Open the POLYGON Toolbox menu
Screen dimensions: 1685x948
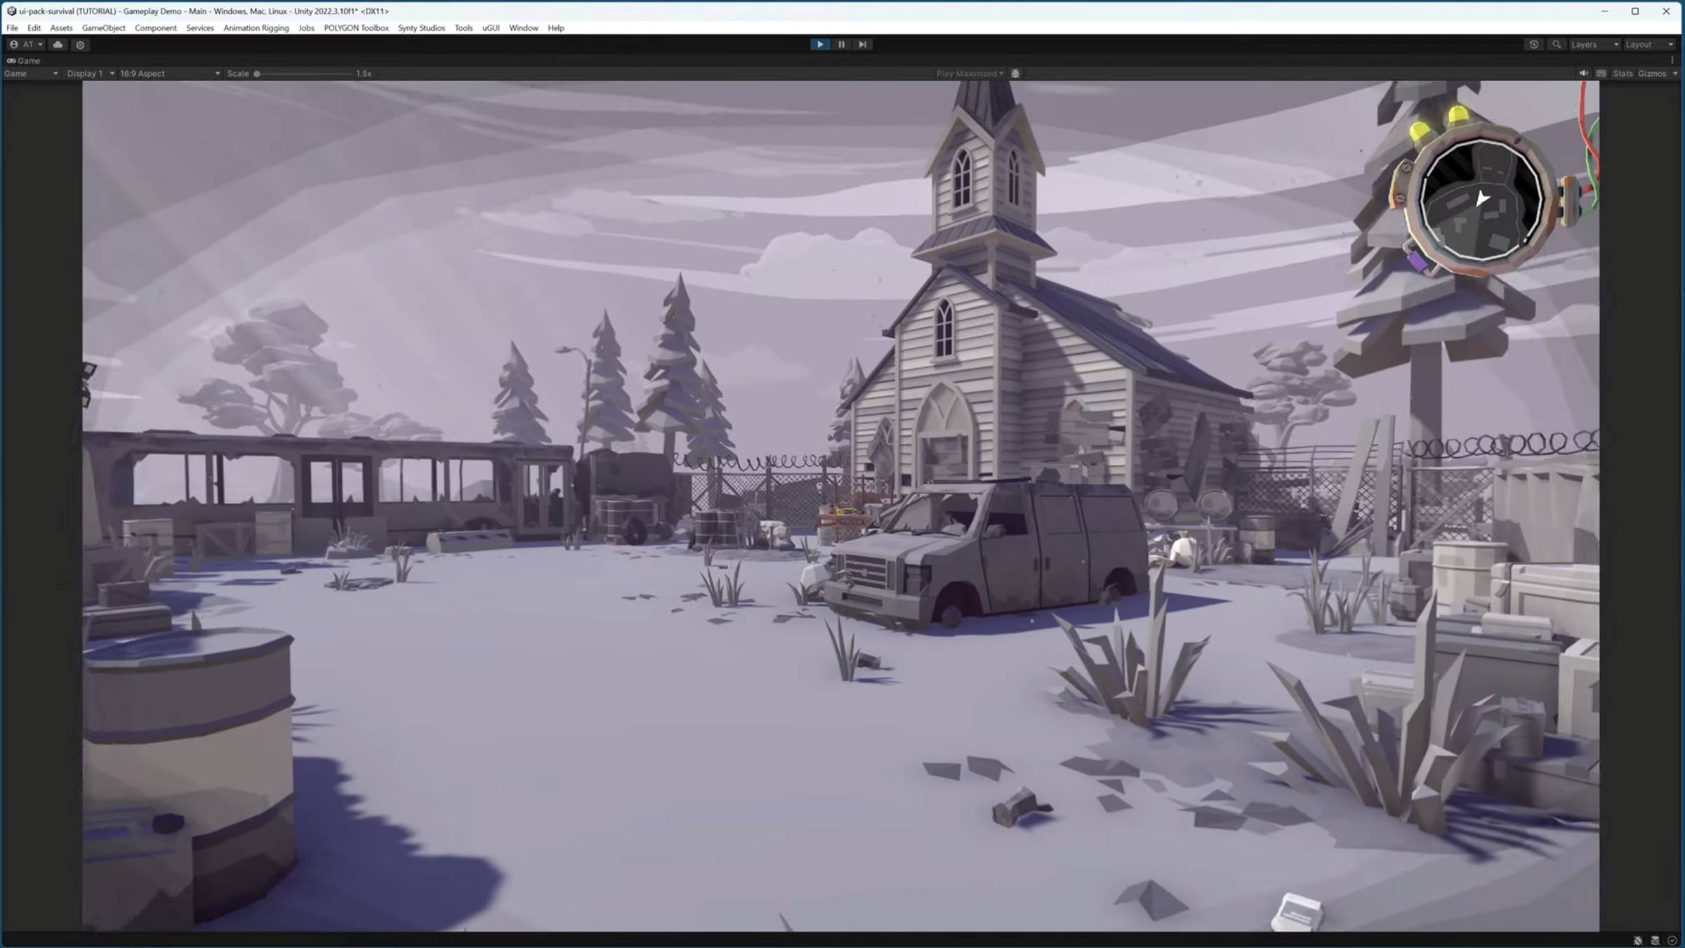click(x=356, y=28)
